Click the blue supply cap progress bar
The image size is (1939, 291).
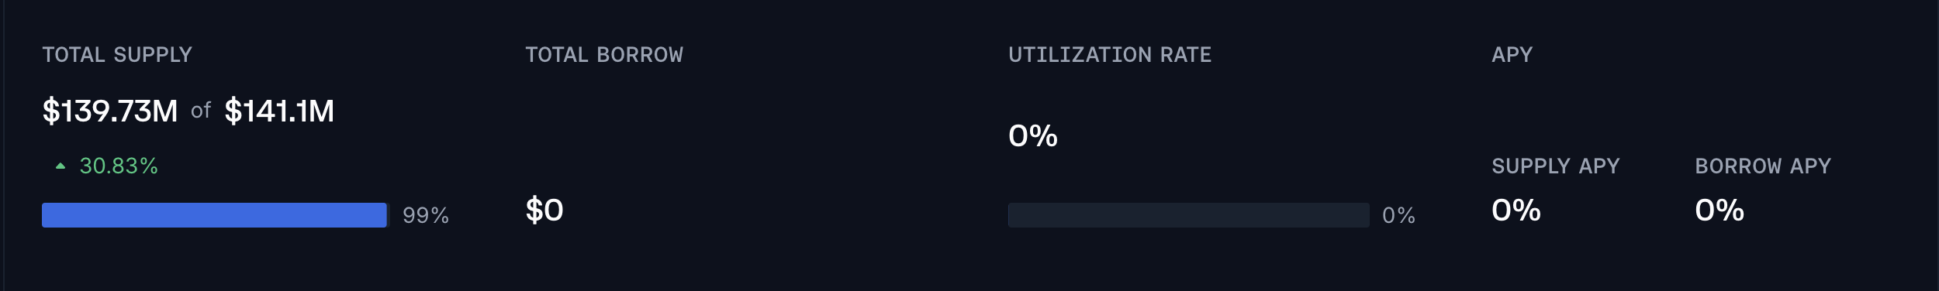click(x=214, y=215)
